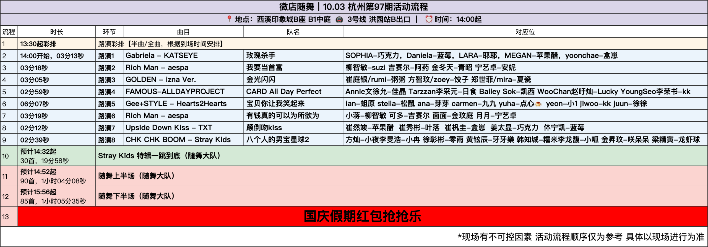
Task: Select the 对应位 column header
Action: [525, 32]
